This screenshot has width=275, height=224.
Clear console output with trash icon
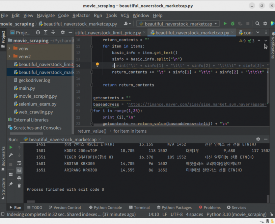click(x=19, y=185)
